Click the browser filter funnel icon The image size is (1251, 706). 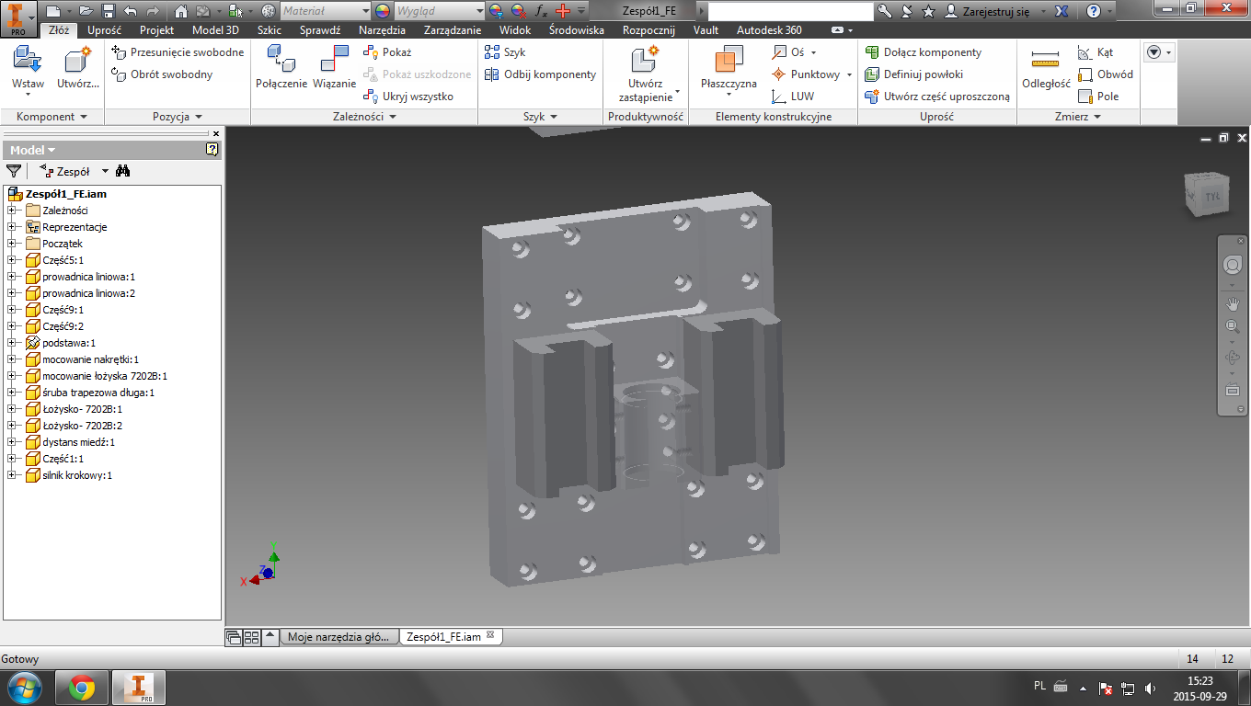[14, 171]
